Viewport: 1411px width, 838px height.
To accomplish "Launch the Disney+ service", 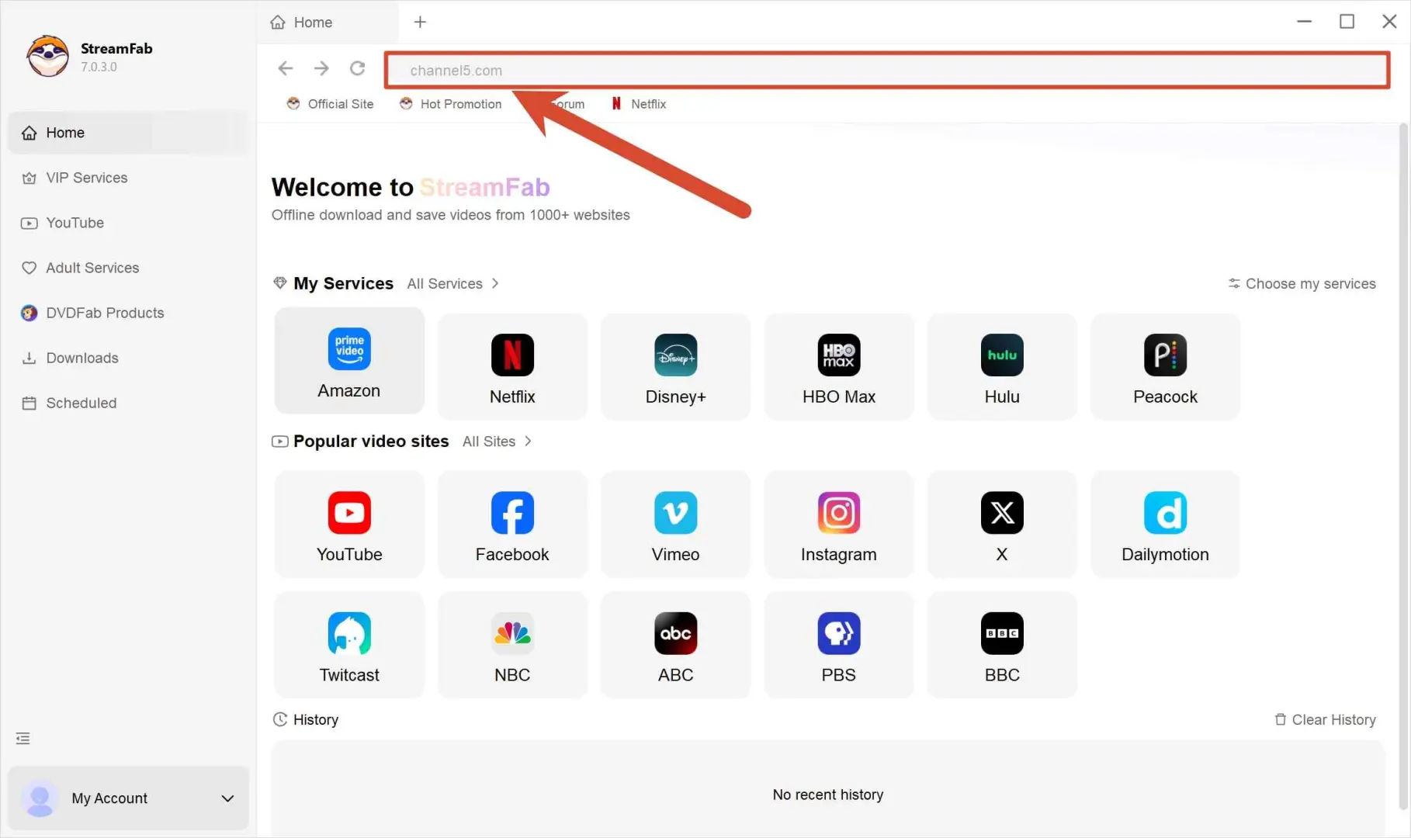I will coord(675,367).
